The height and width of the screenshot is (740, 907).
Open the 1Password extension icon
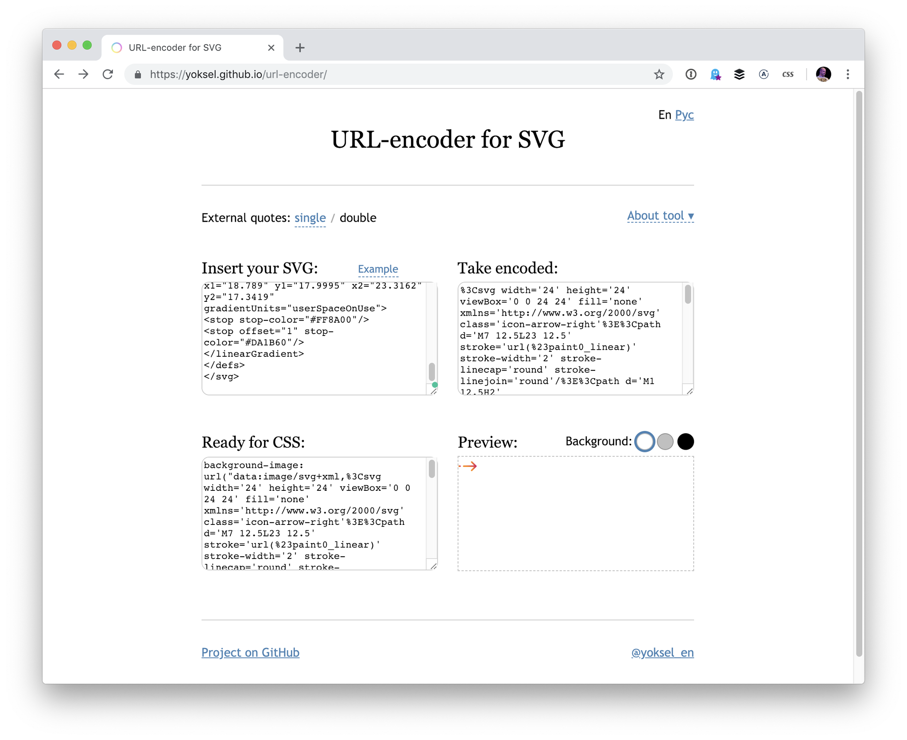(x=691, y=74)
